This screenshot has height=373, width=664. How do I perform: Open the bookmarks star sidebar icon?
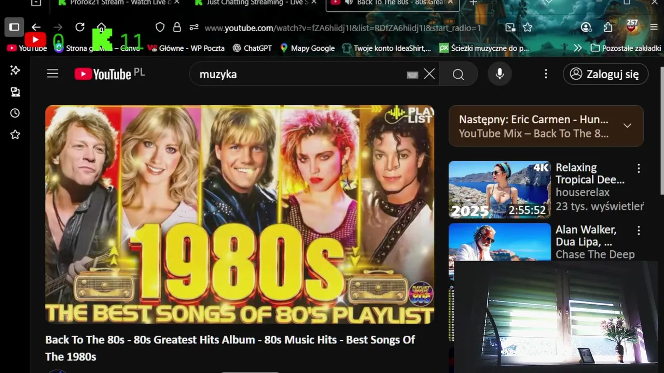[15, 135]
